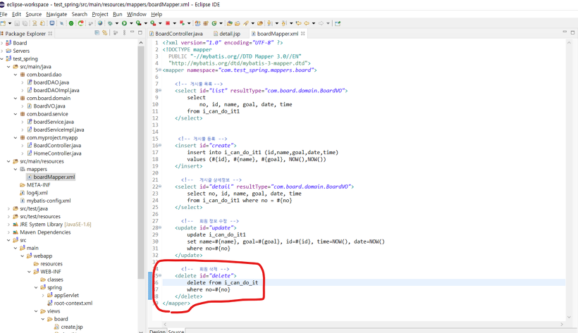Toggle Skip All Breakpoints icon
Image resolution: width=578 pixels, height=333 pixels.
61,23
